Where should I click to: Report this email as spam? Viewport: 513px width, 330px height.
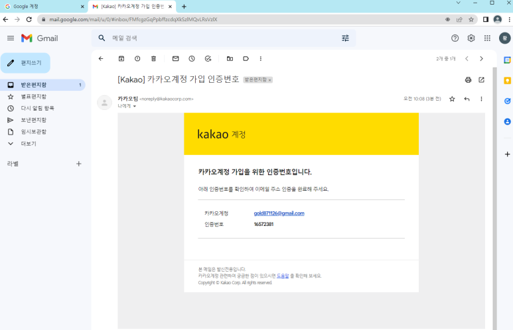(x=137, y=59)
